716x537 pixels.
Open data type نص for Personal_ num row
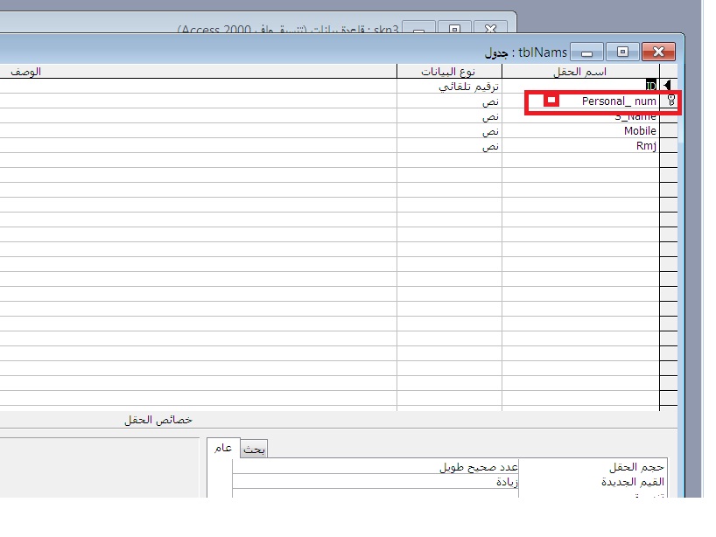(449, 101)
